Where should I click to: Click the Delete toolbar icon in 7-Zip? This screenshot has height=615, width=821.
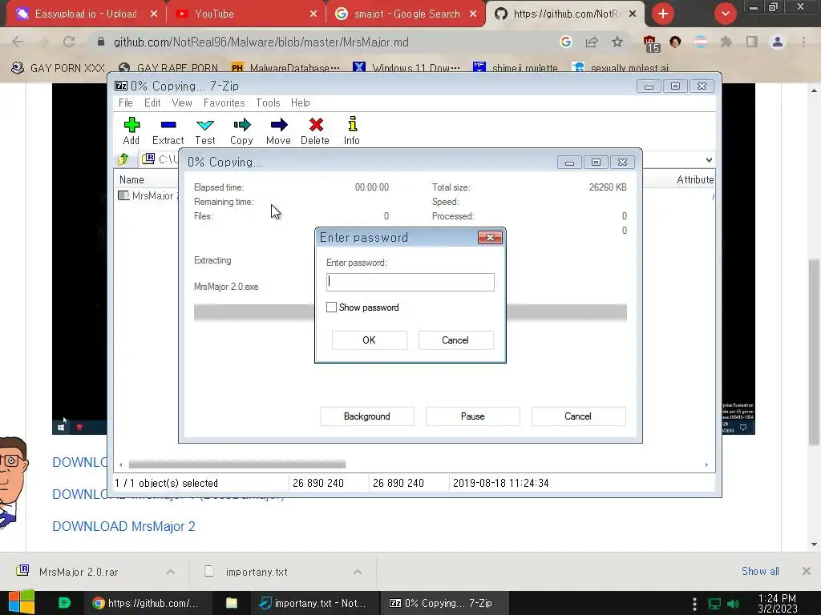tap(314, 131)
